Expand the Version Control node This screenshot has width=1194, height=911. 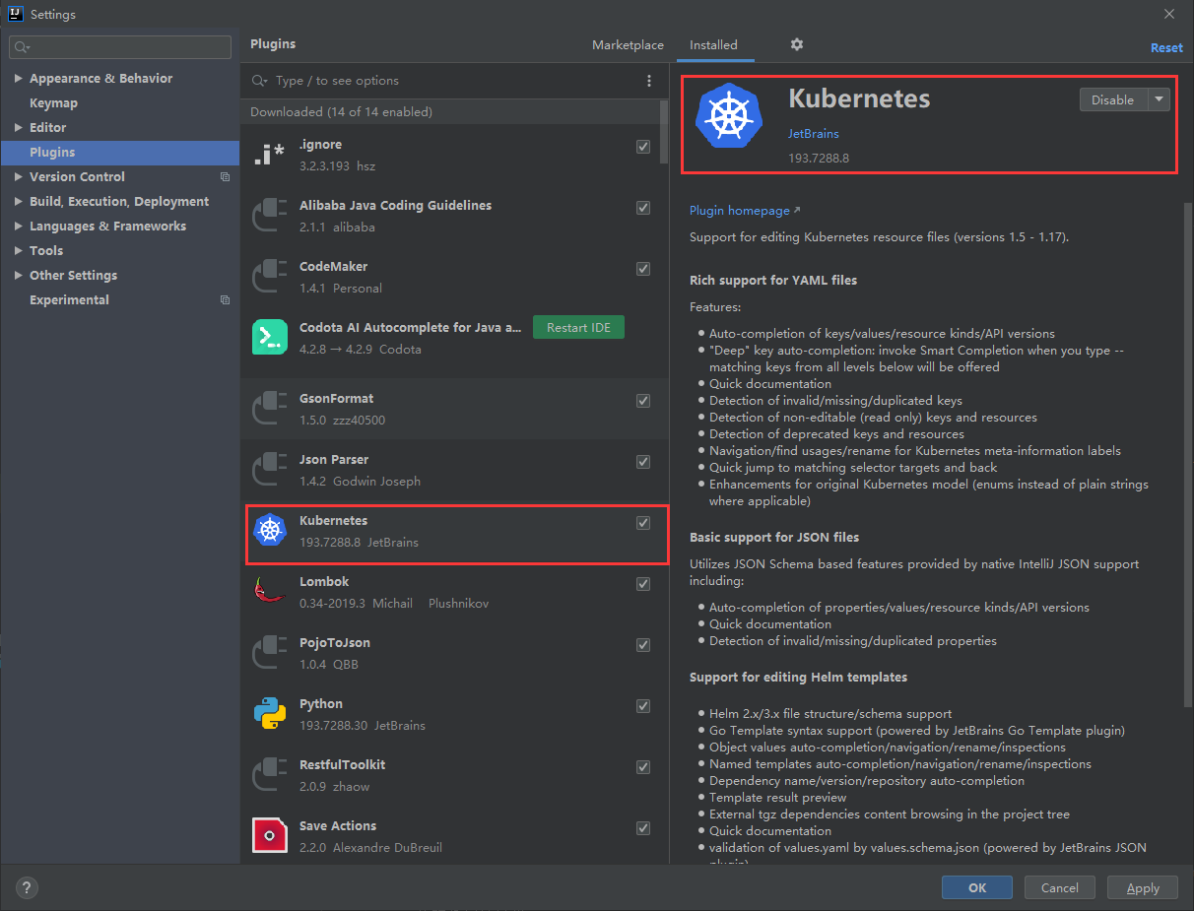[x=19, y=177]
